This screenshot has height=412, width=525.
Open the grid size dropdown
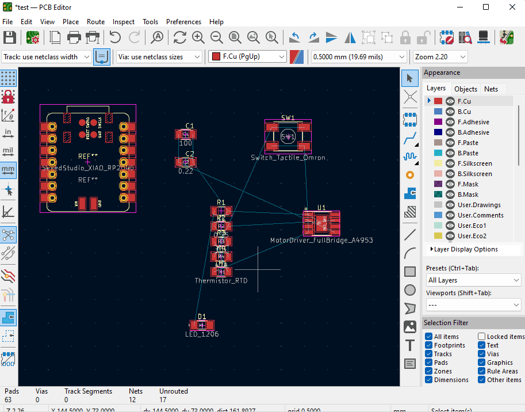tap(359, 57)
